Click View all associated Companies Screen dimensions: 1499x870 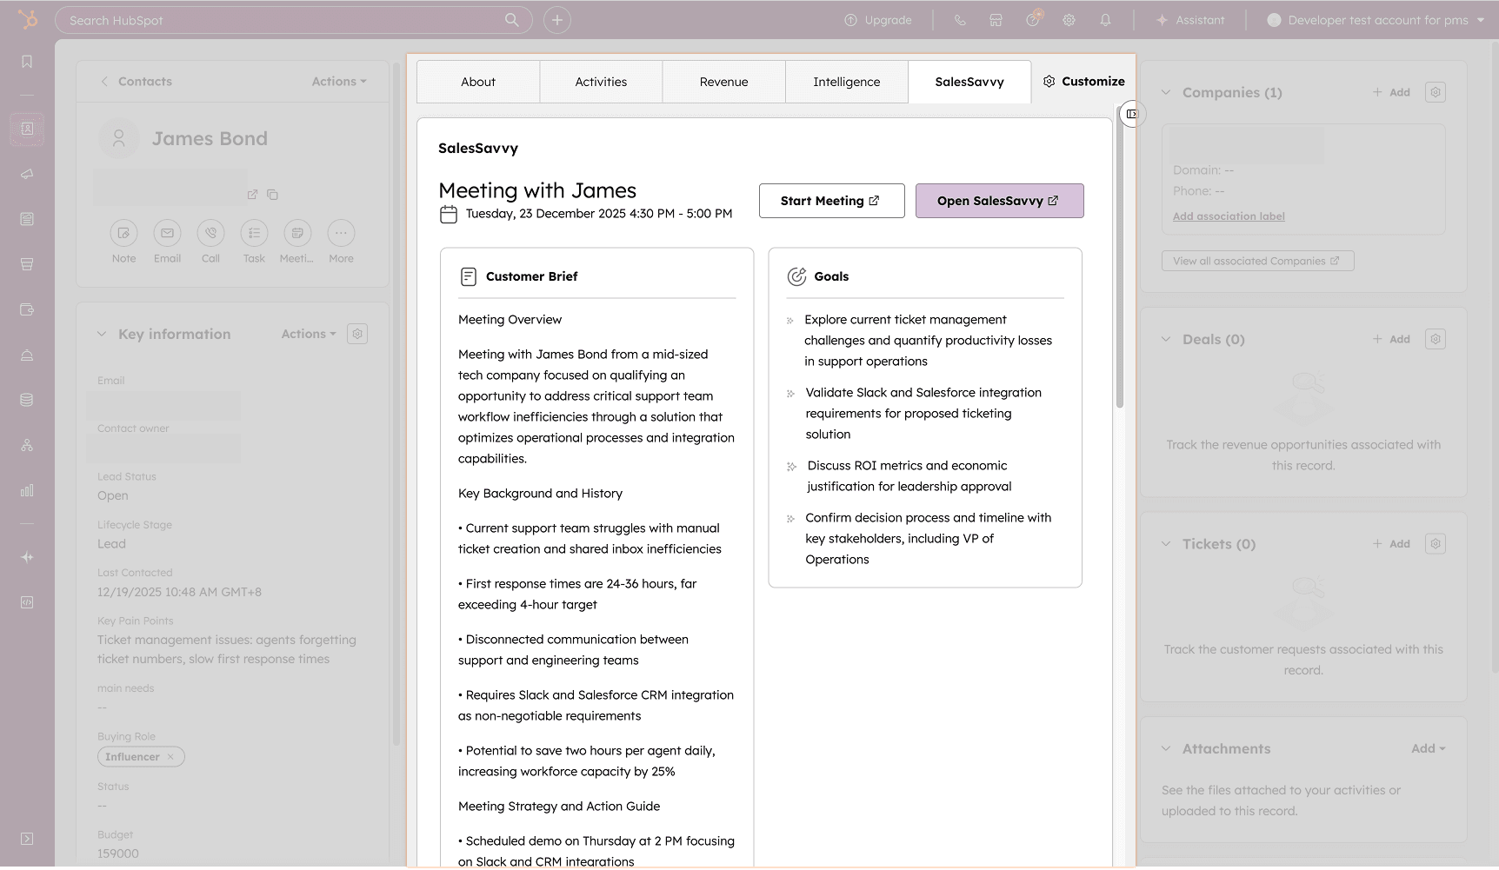pyautogui.click(x=1258, y=261)
